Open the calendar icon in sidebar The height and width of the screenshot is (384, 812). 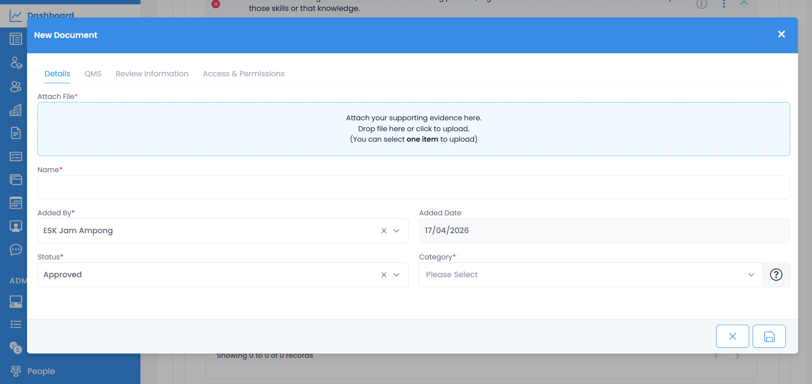(16, 203)
